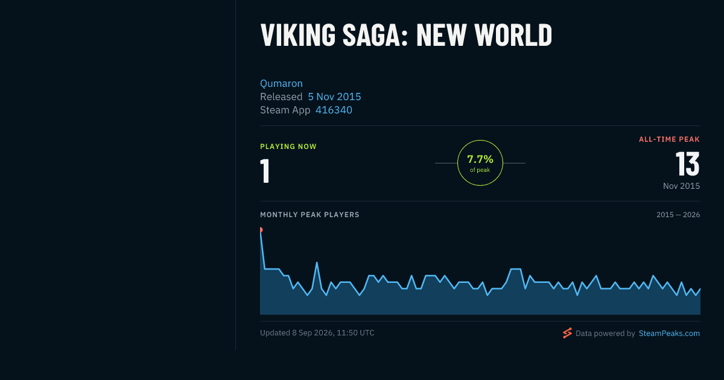Click the Viking Saga: New World title

(x=406, y=35)
